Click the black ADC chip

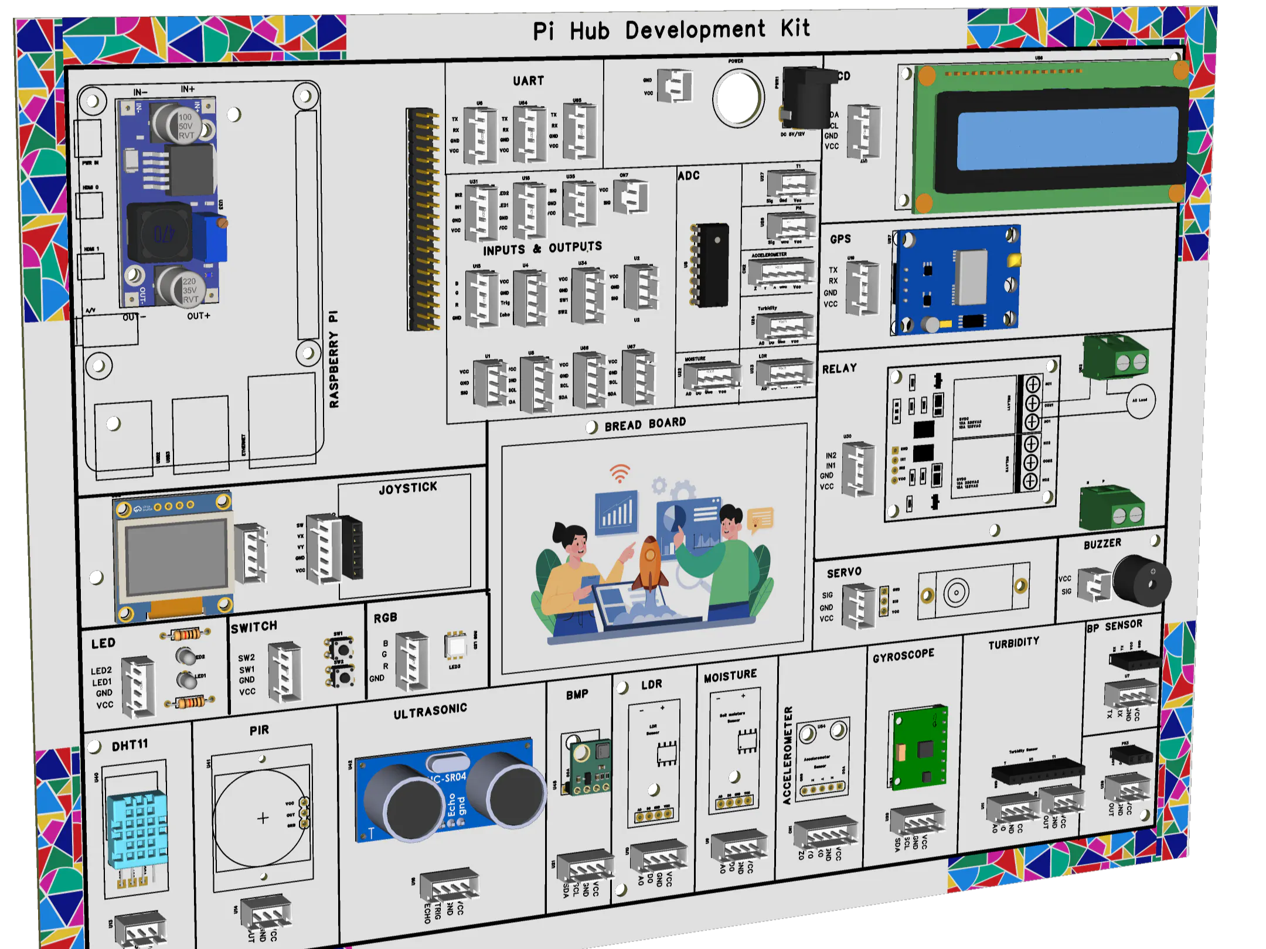[711, 265]
